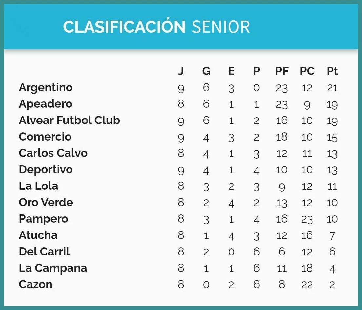Select the Comercio team
Viewport: 362px width, 310px height.
[x=45, y=137]
